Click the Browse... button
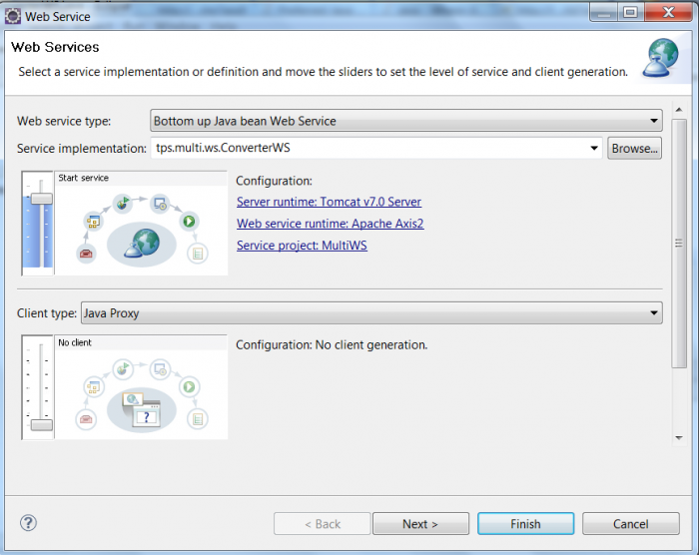699x555 pixels. coord(634,148)
